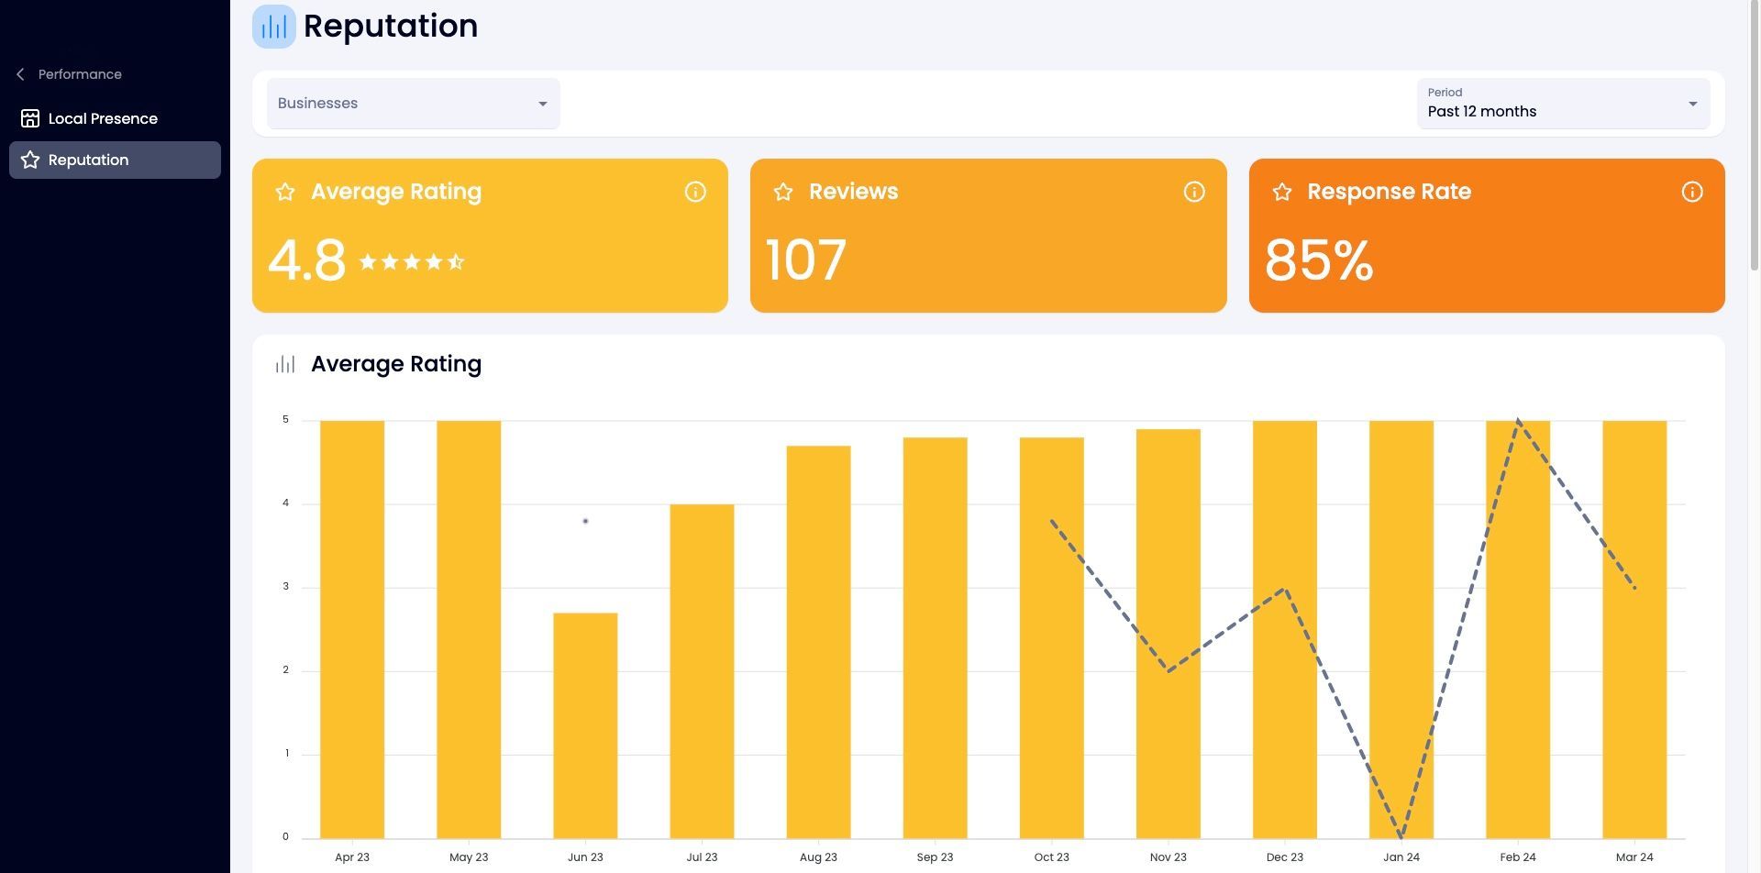Open the Response Rate card's info icon
Viewport: 1761px width, 873px height.
tap(1692, 192)
